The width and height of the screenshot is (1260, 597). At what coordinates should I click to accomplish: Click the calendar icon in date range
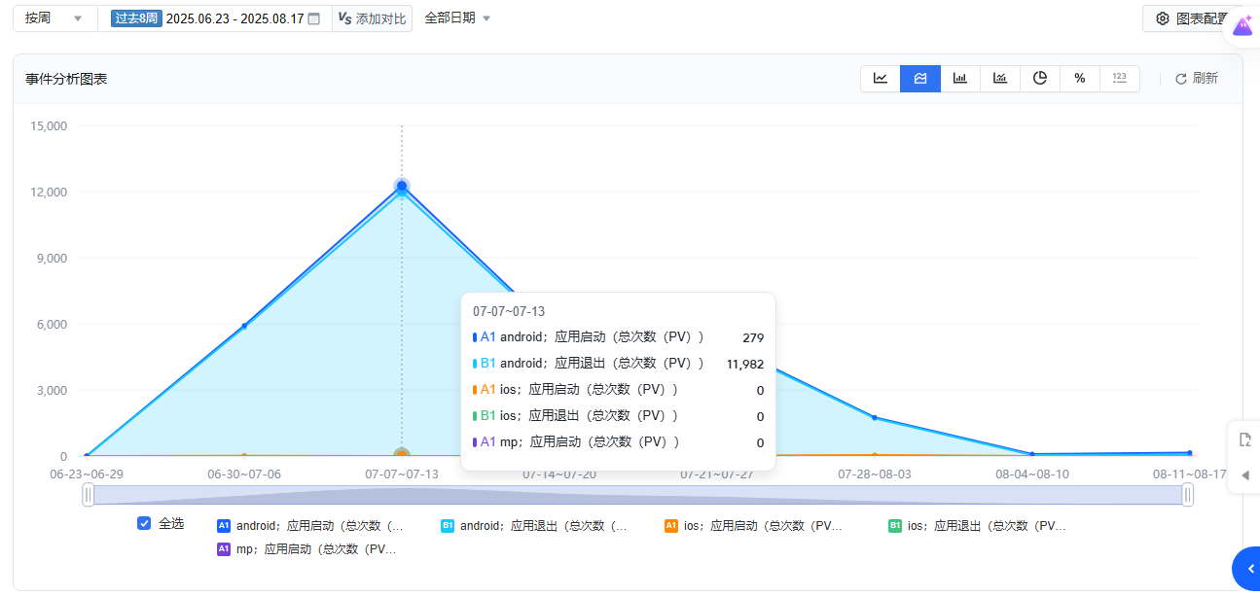[x=313, y=18]
